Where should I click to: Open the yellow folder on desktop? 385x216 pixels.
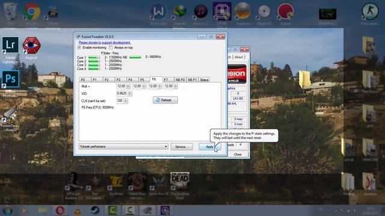304,79
